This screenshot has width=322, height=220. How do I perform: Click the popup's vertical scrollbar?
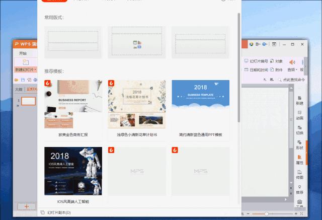pyautogui.click(x=239, y=68)
